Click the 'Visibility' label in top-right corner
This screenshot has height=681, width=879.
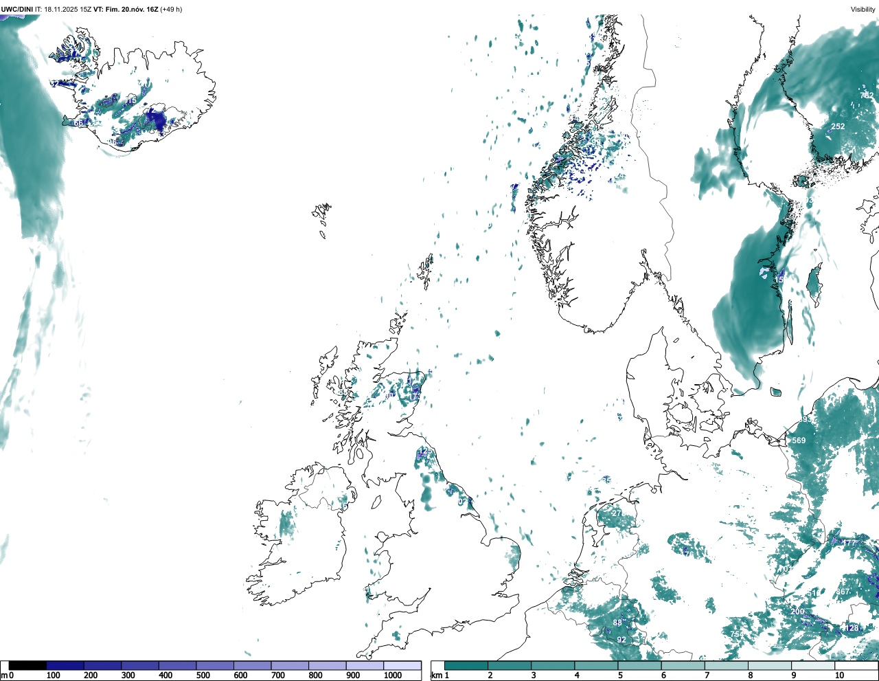(863, 10)
